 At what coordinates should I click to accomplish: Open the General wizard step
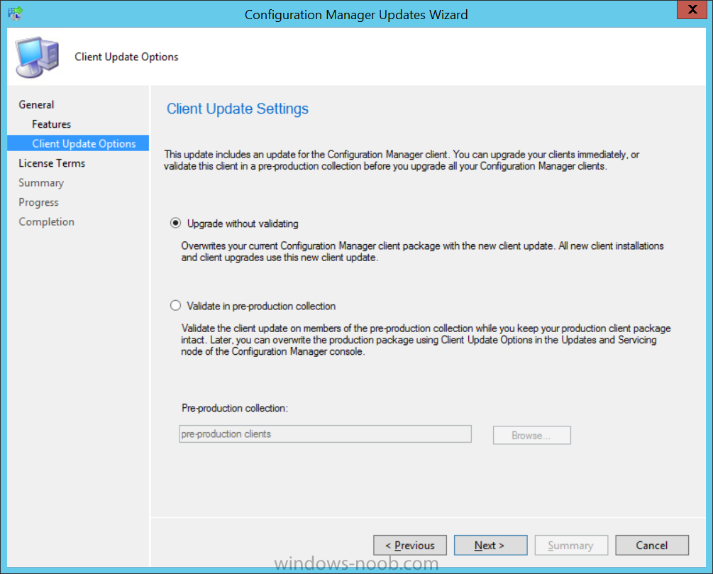[x=36, y=104]
